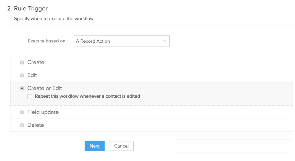The image size is (295, 161).
Task: Click the Delete label text
Action: point(36,125)
